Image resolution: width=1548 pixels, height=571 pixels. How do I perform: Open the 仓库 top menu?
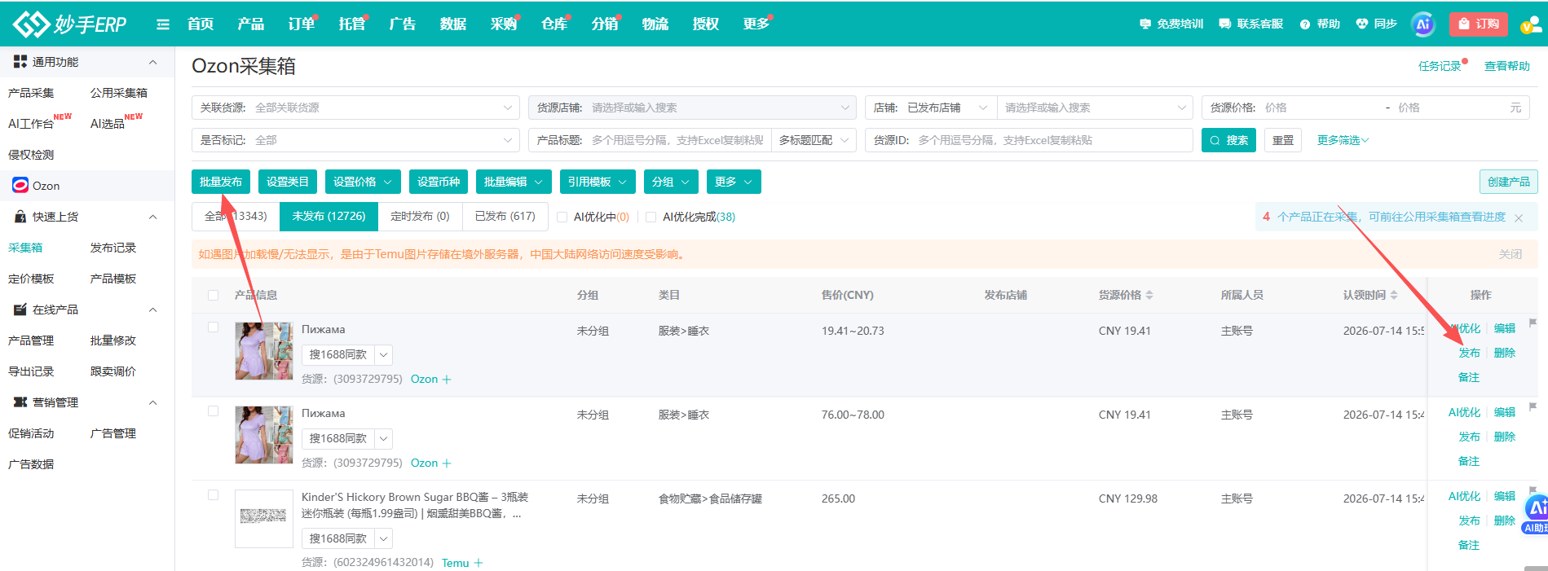[554, 24]
